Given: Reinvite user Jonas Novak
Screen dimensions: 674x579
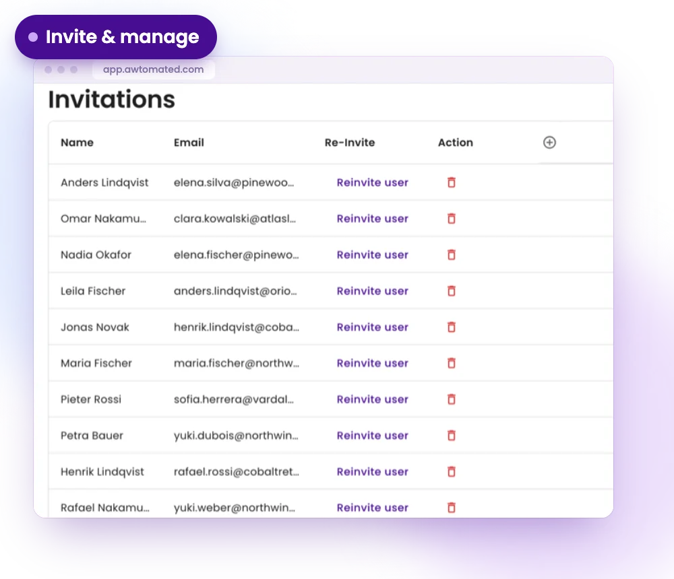Looking at the screenshot, I should pos(372,327).
